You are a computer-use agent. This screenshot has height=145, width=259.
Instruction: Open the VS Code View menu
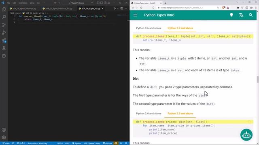click(x=32, y=3)
